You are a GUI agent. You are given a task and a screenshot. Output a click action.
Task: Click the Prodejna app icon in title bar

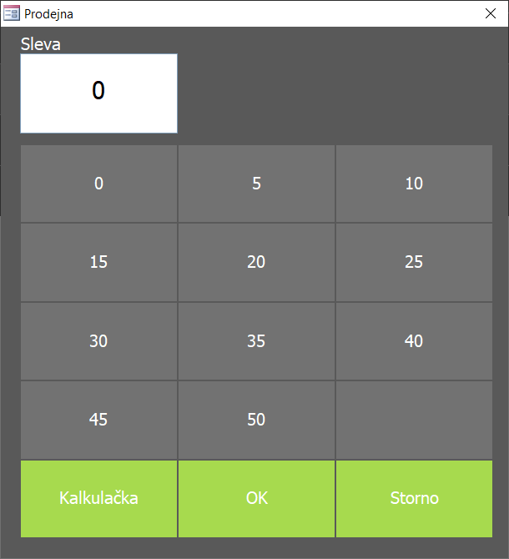12,13
